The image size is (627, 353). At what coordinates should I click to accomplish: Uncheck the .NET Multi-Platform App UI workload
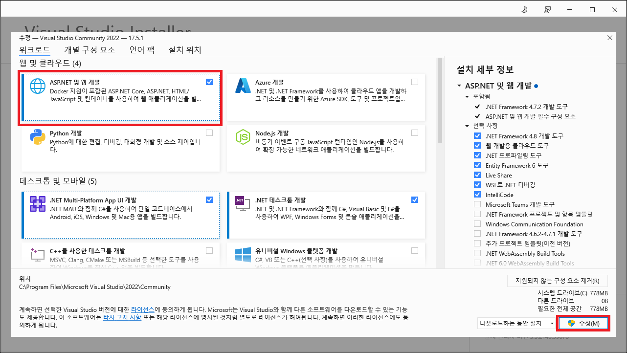(x=209, y=199)
